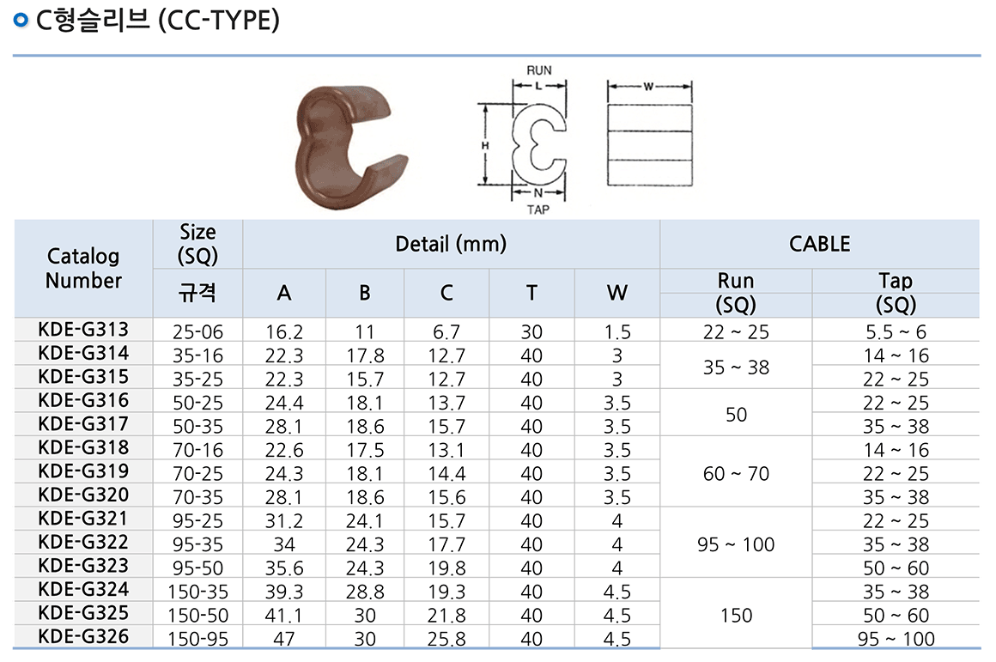Select the KDE-G320 catalog number
This screenshot has height=662, width=996.
[83, 495]
